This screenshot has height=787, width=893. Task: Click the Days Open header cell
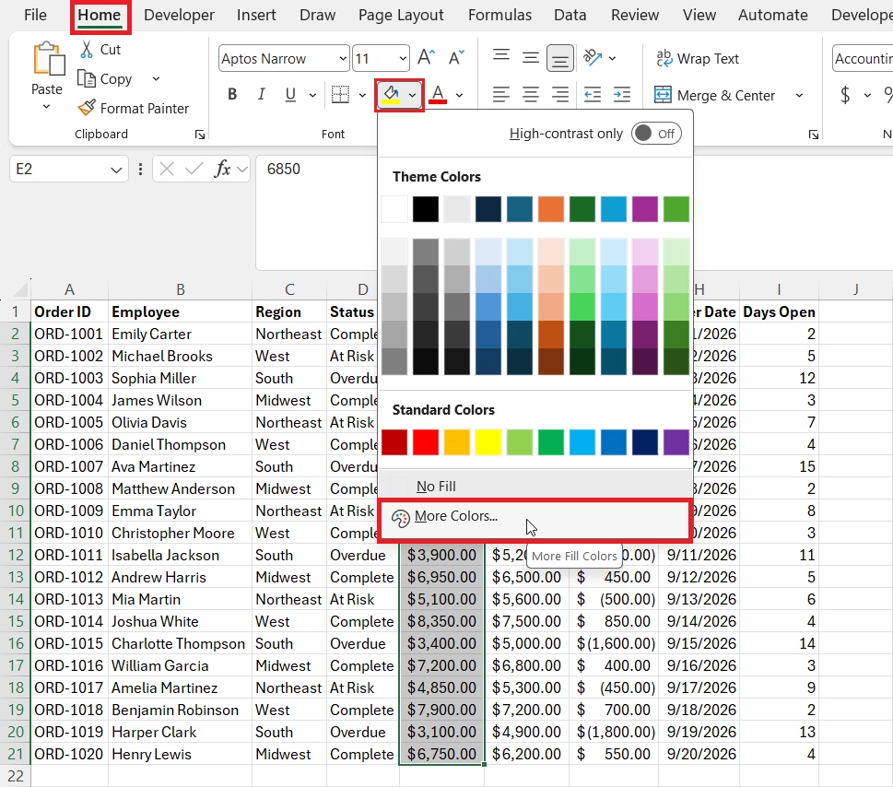pyautogui.click(x=779, y=311)
